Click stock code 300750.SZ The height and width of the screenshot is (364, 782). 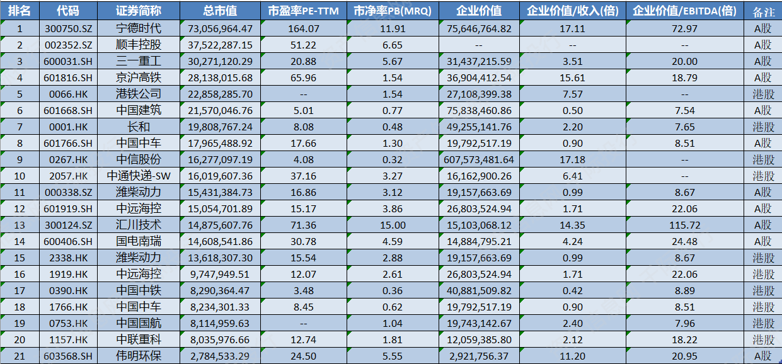[69, 28]
